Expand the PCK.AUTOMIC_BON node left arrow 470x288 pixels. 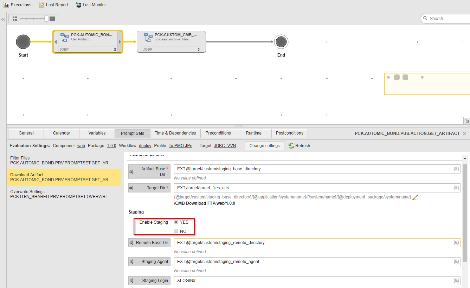tap(55, 41)
